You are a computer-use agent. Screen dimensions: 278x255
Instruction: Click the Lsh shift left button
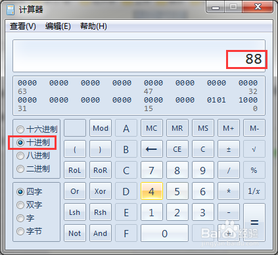point(75,212)
